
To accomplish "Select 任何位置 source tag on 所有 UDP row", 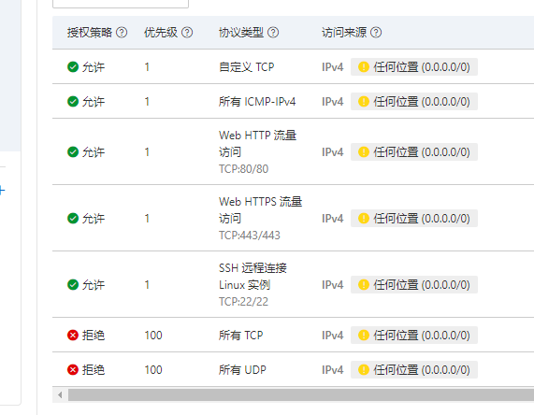I will pos(414,370).
